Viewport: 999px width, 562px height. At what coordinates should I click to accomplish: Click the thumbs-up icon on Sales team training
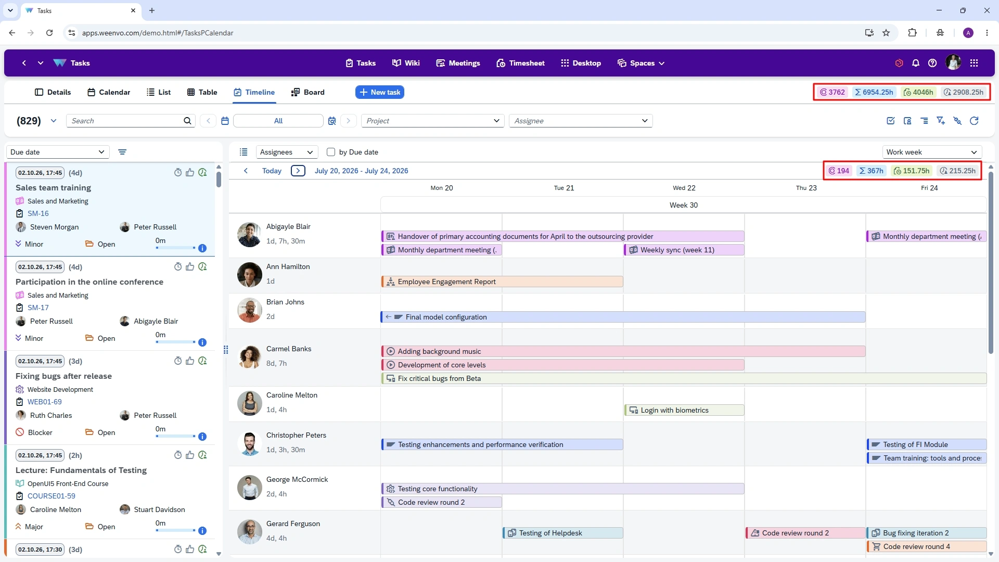pos(190,173)
